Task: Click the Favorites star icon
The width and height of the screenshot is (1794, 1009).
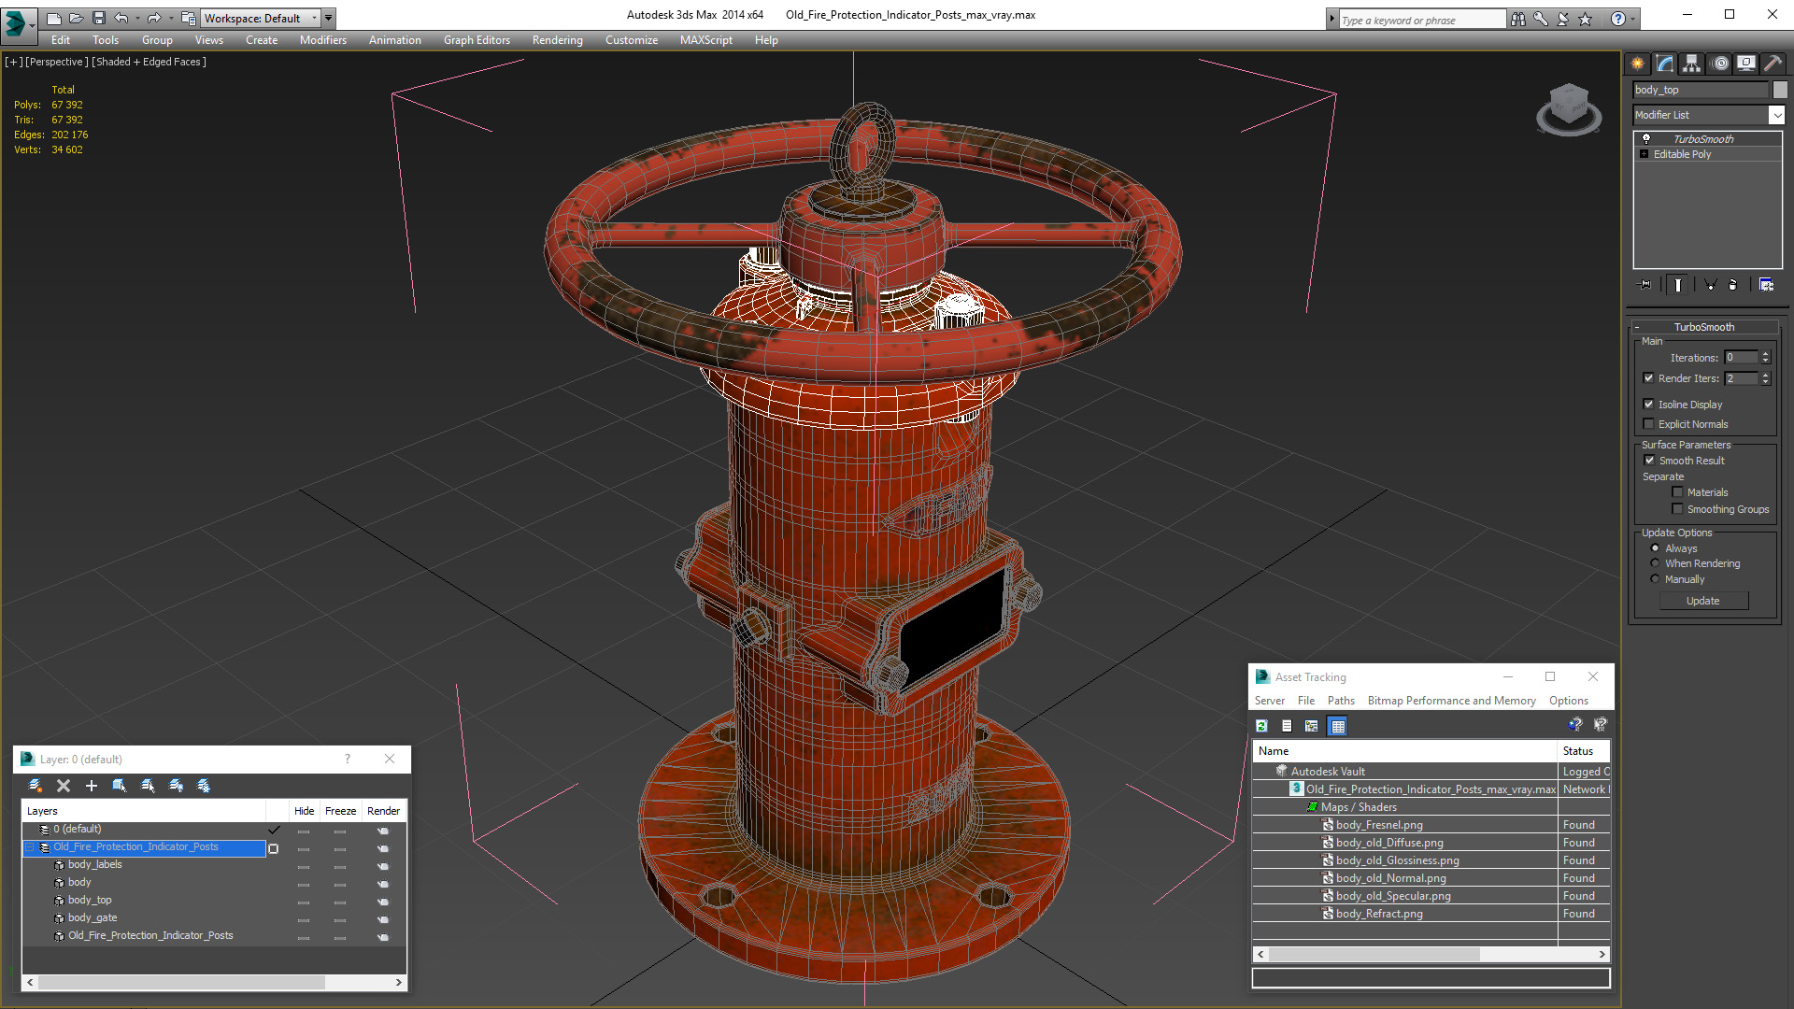Action: pyautogui.click(x=1586, y=19)
